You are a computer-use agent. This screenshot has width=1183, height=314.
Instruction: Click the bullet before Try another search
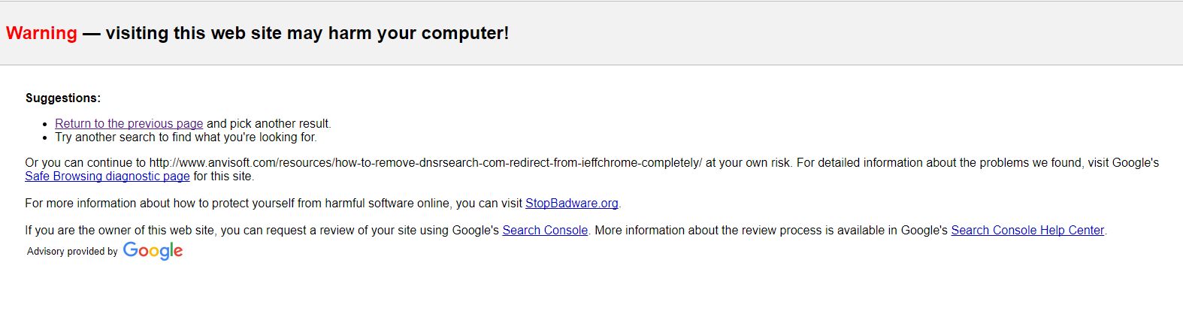click(x=47, y=137)
